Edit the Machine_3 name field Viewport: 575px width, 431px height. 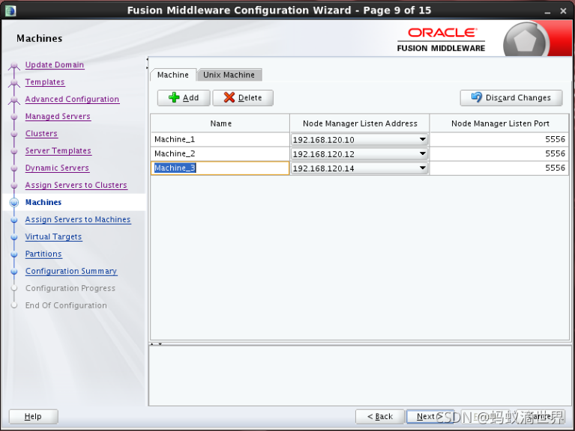[x=220, y=168]
